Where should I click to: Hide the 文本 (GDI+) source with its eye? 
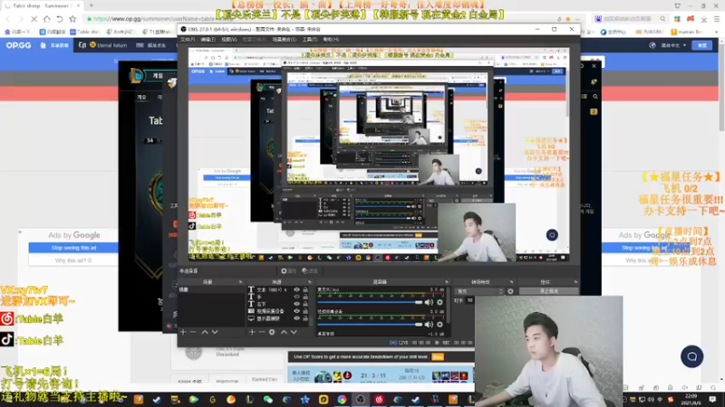pyautogui.click(x=297, y=289)
